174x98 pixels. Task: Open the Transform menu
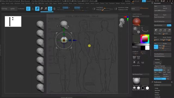(112, 3)
